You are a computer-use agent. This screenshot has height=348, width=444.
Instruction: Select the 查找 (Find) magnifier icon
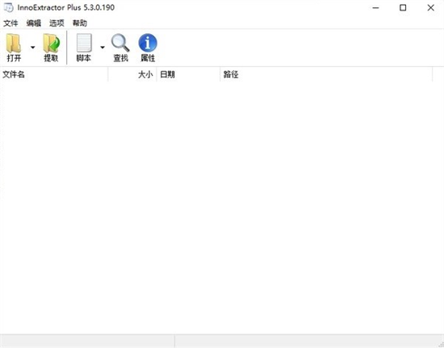(x=120, y=43)
